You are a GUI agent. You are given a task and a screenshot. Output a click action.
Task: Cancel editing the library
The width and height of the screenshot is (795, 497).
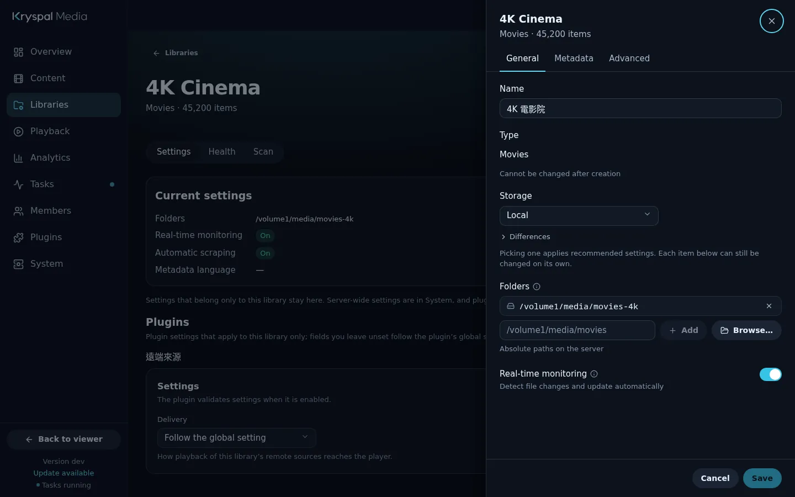715,478
